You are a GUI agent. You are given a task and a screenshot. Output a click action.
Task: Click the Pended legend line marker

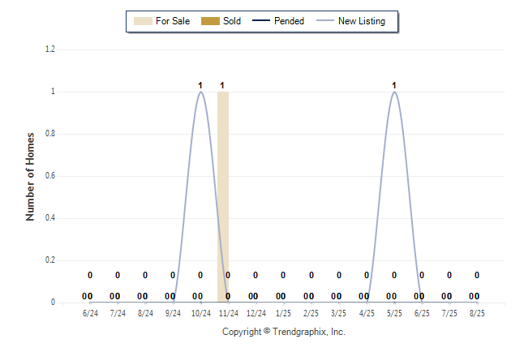261,21
